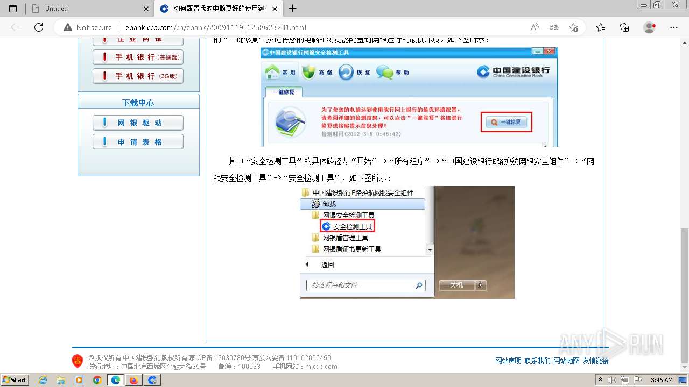Open Settings and more menu

673,27
